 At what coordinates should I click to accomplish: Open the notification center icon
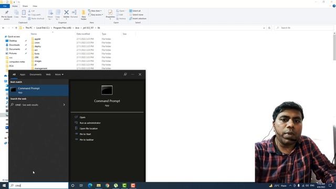pyautogui.click(x=330, y=185)
